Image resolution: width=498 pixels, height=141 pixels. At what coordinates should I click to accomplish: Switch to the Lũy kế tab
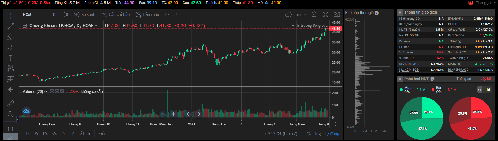point(486,79)
